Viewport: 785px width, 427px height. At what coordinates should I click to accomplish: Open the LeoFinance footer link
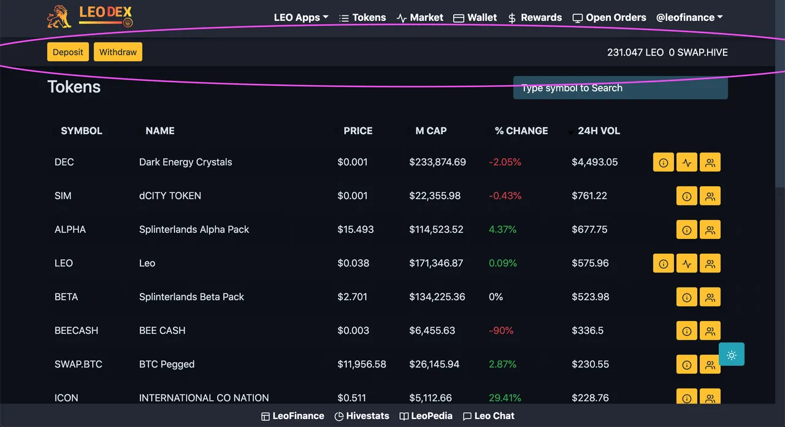click(293, 416)
